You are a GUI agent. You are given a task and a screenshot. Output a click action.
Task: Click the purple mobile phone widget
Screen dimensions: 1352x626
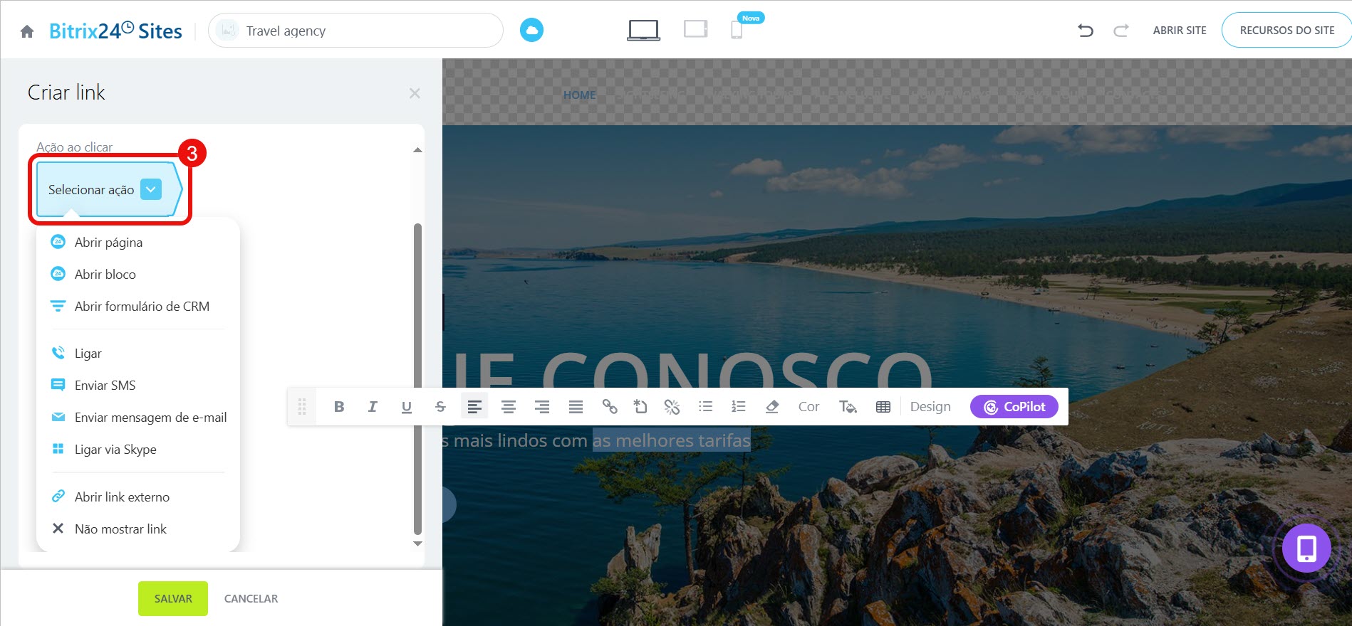1306,548
